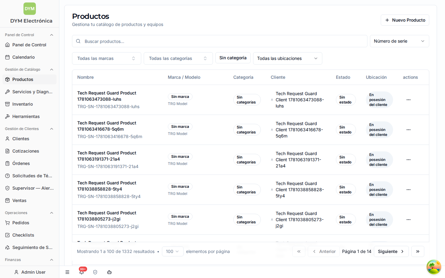Screen dimensions: 445x278
Task: Open actions menu for product 1781038805273-j2gi
Action: pyautogui.click(x=409, y=220)
